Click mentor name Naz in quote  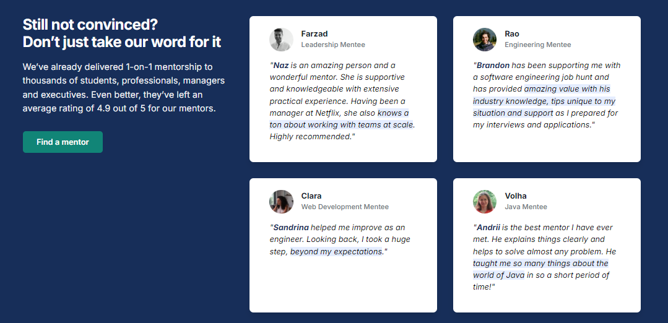280,66
